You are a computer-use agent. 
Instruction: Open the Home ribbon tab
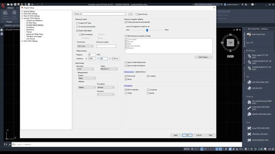(10, 8)
